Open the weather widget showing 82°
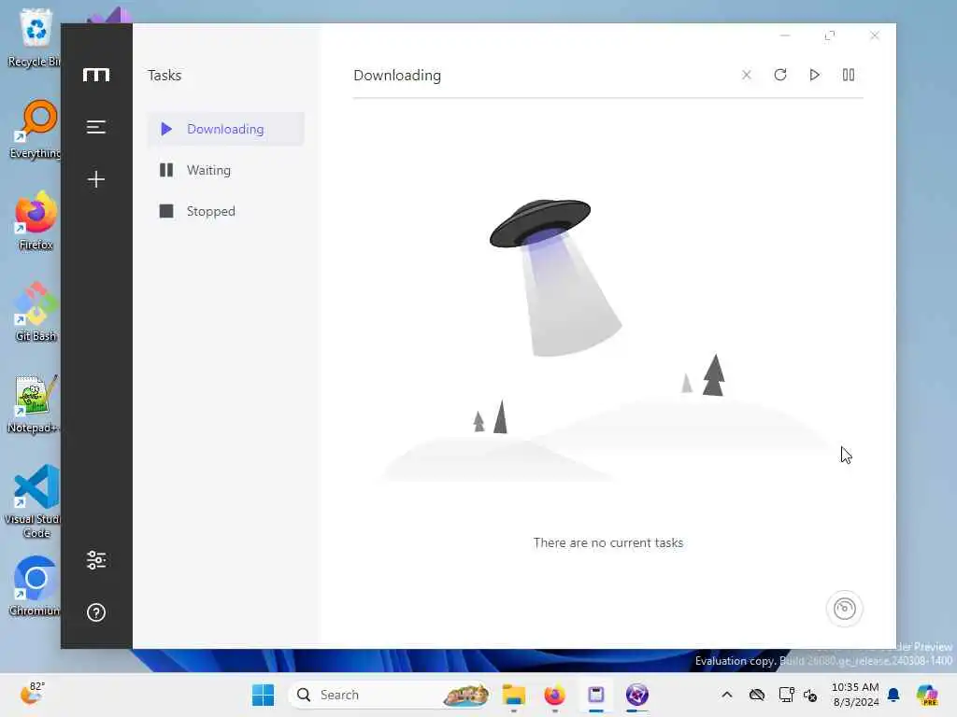 pyautogui.click(x=32, y=694)
